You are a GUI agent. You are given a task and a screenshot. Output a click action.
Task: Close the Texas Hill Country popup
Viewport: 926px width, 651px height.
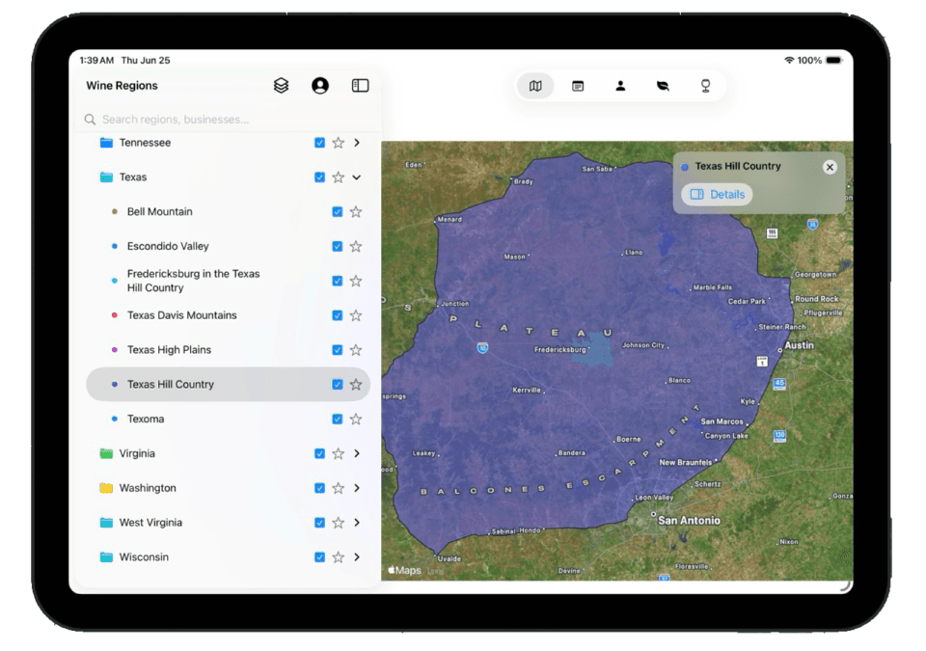click(830, 167)
